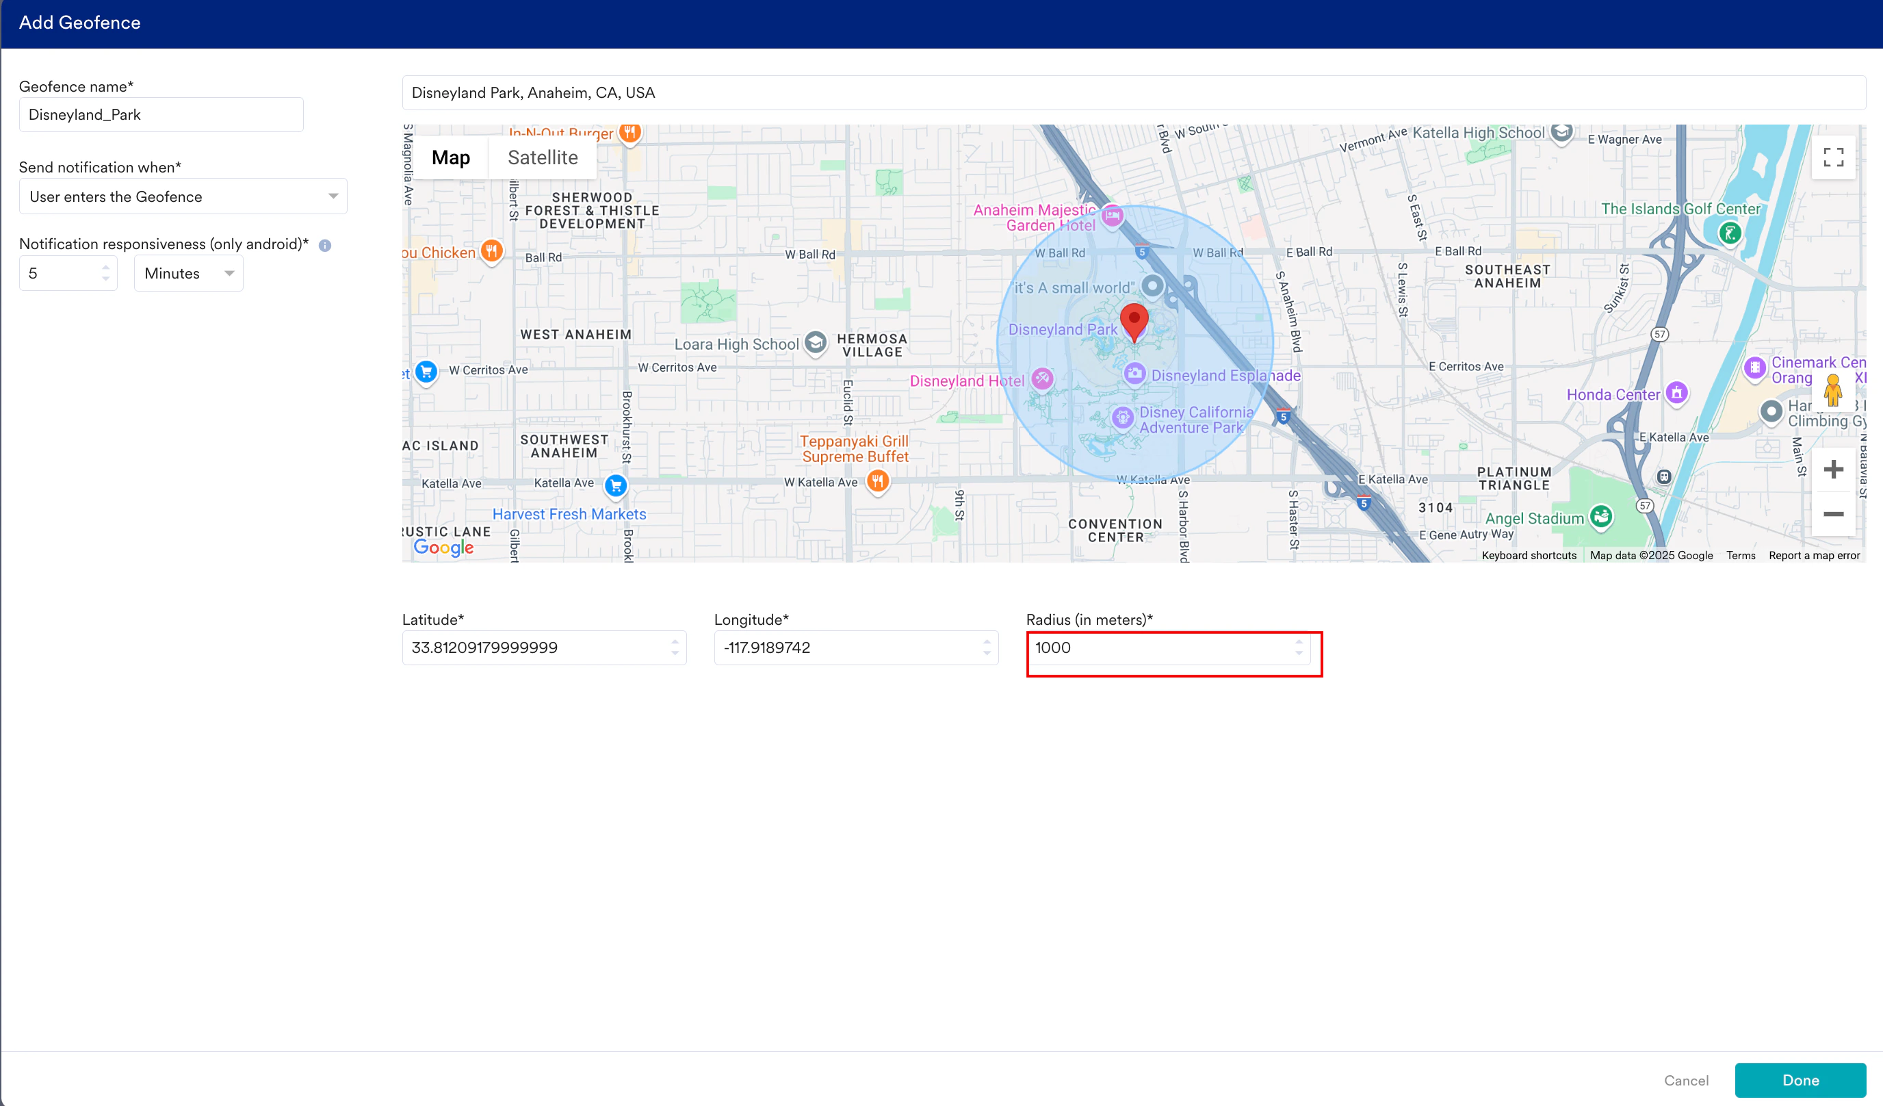Screen dimensions: 1883x1106
Task: Click the location search address field
Action: tap(1133, 92)
